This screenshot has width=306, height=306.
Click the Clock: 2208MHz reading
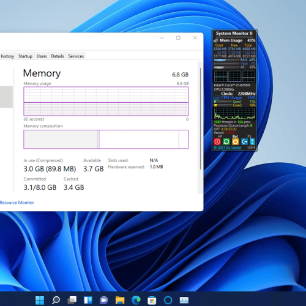tap(238, 94)
